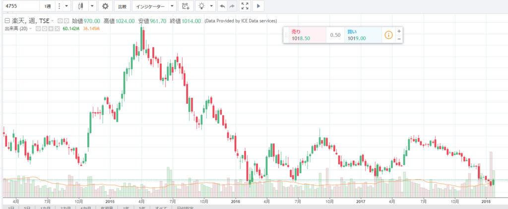Click the 2017 label on the time axis

(361, 201)
